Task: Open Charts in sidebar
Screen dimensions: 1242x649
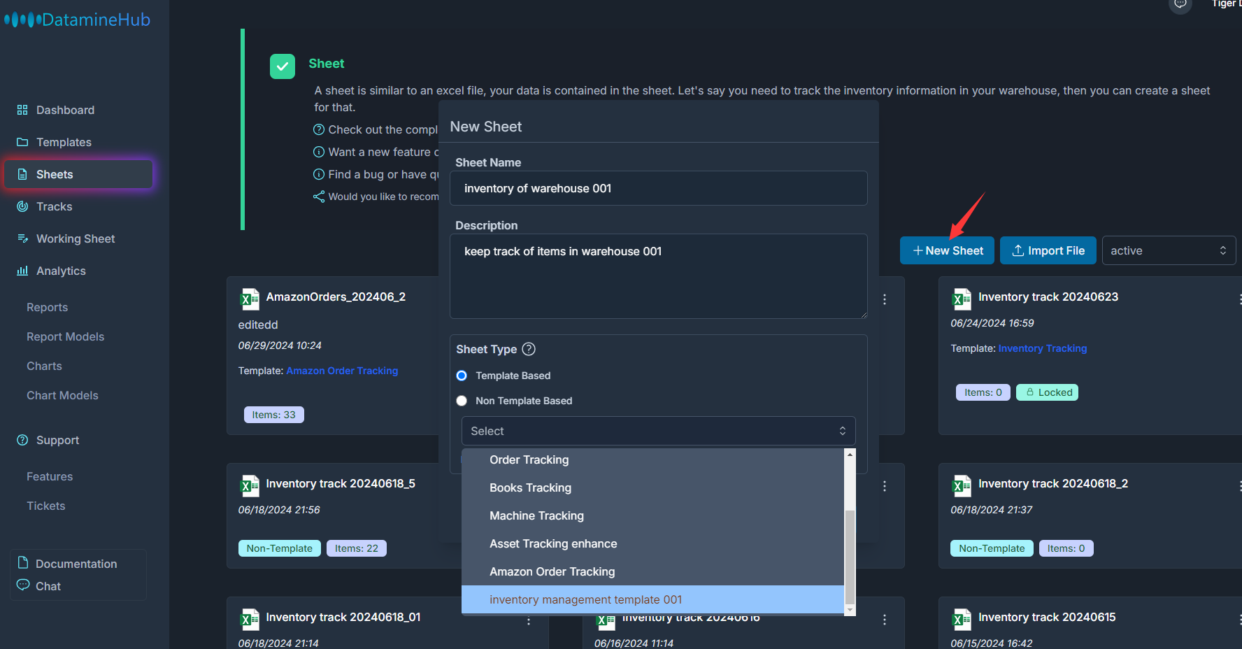Action: coord(44,366)
